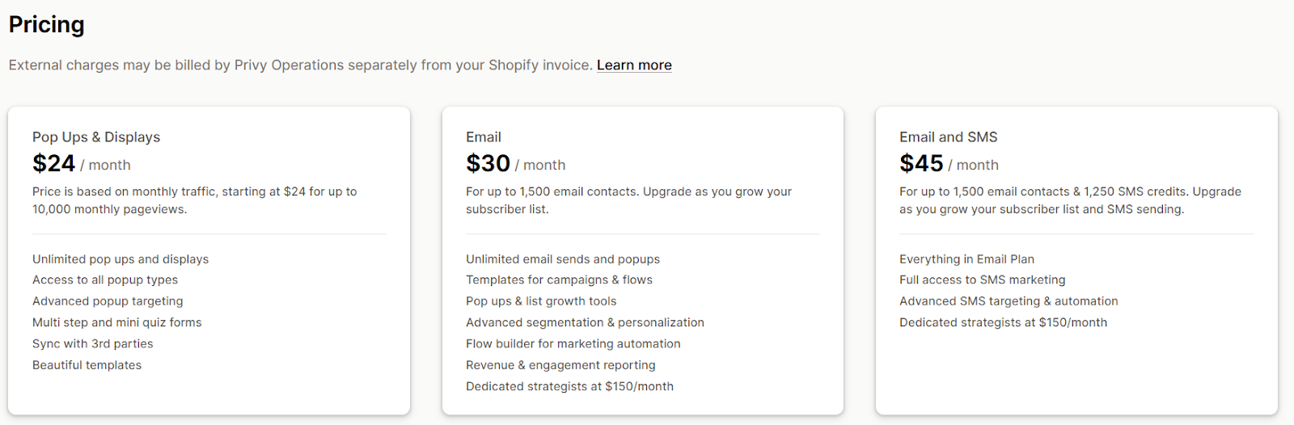Open the Learn more link

pyautogui.click(x=634, y=65)
